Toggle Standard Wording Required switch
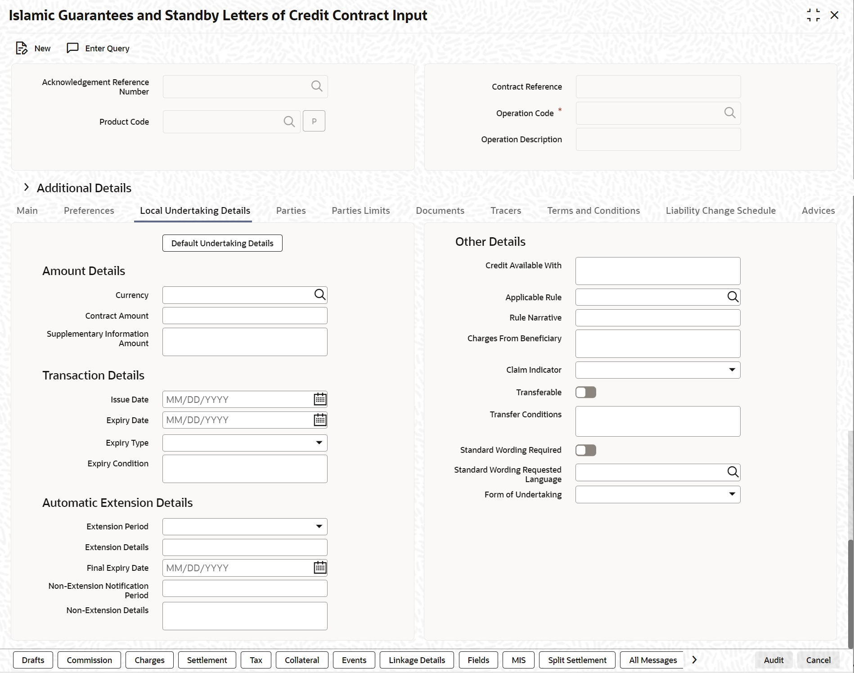Viewport: 854px width, 673px height. point(586,450)
